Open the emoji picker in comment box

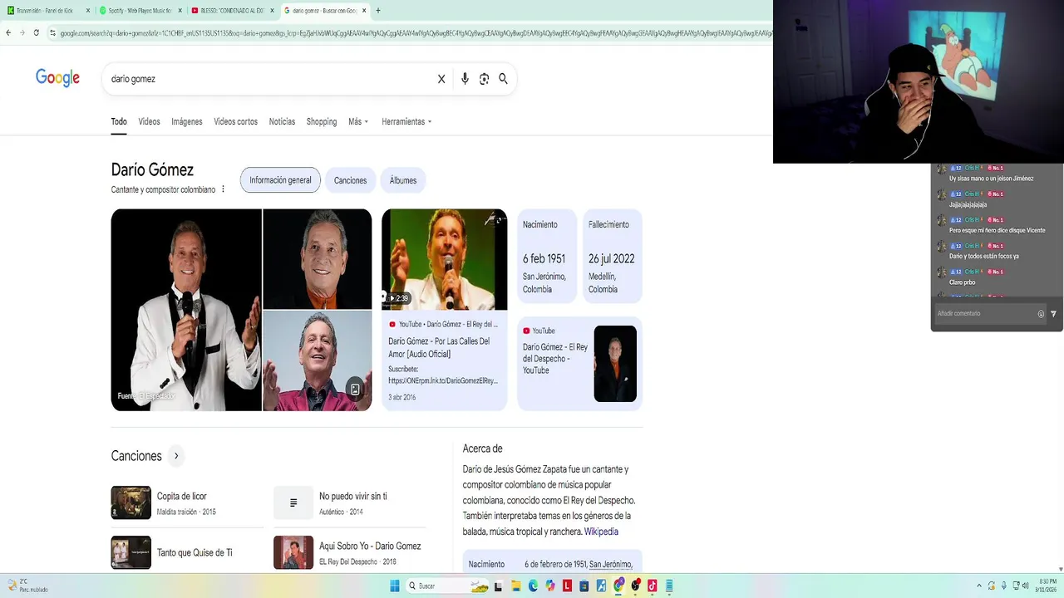[x=1041, y=314]
